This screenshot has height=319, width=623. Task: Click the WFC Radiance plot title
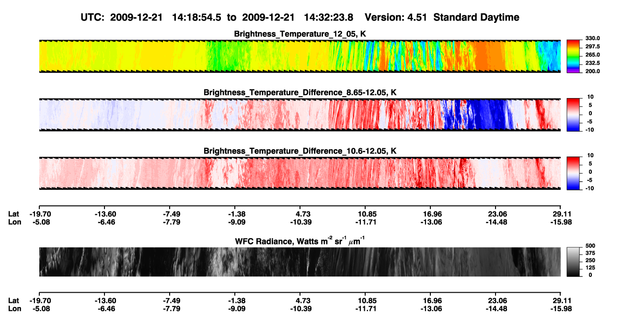point(300,241)
